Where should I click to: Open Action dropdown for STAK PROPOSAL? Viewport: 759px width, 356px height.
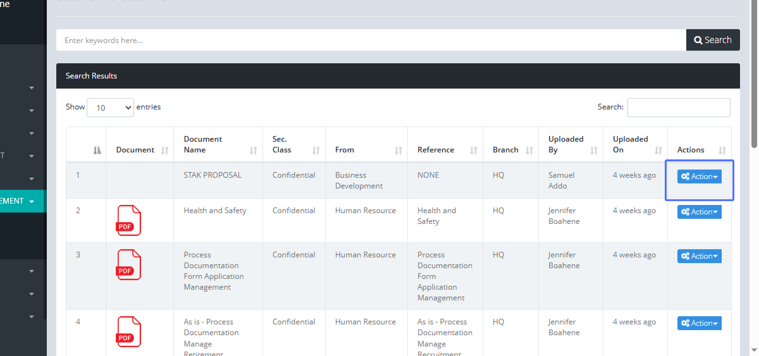(699, 176)
